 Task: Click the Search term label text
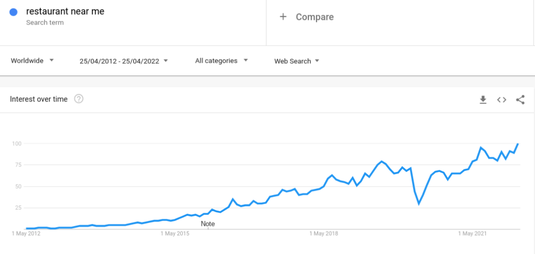[x=45, y=22]
